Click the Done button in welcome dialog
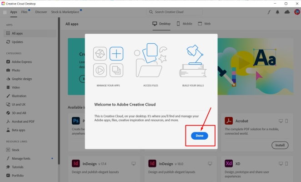Viewport: 301px width, 182px height. point(200,136)
